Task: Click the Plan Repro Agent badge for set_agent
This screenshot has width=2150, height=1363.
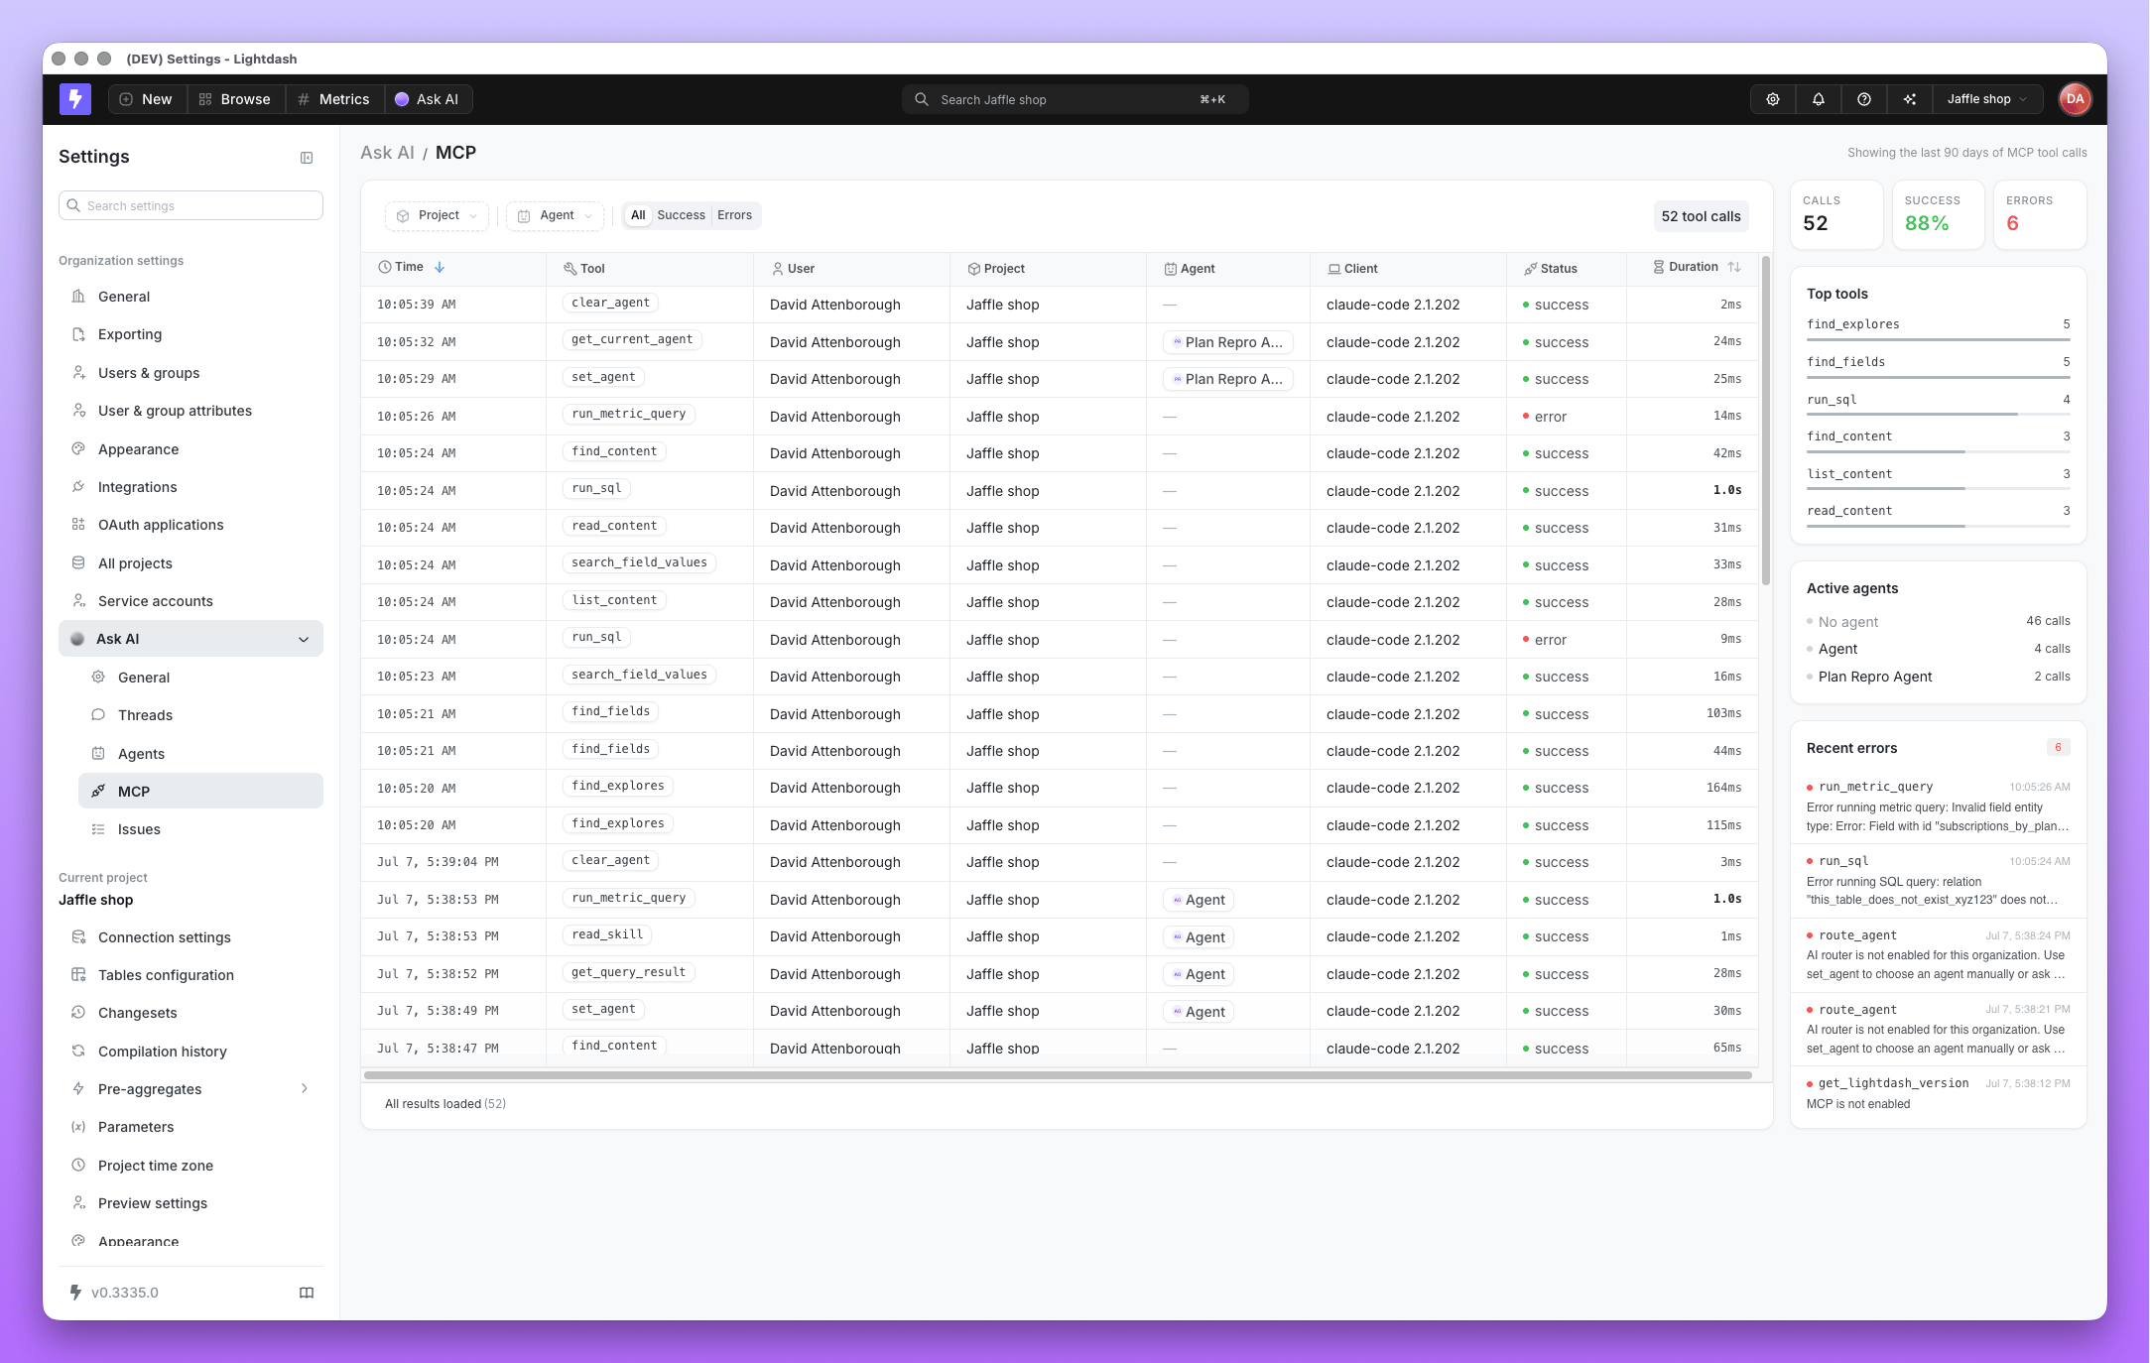Action: coord(1228,379)
